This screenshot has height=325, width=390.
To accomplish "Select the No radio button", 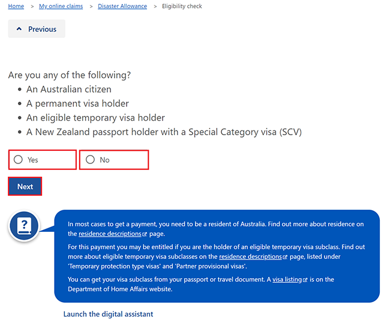I will [x=90, y=159].
